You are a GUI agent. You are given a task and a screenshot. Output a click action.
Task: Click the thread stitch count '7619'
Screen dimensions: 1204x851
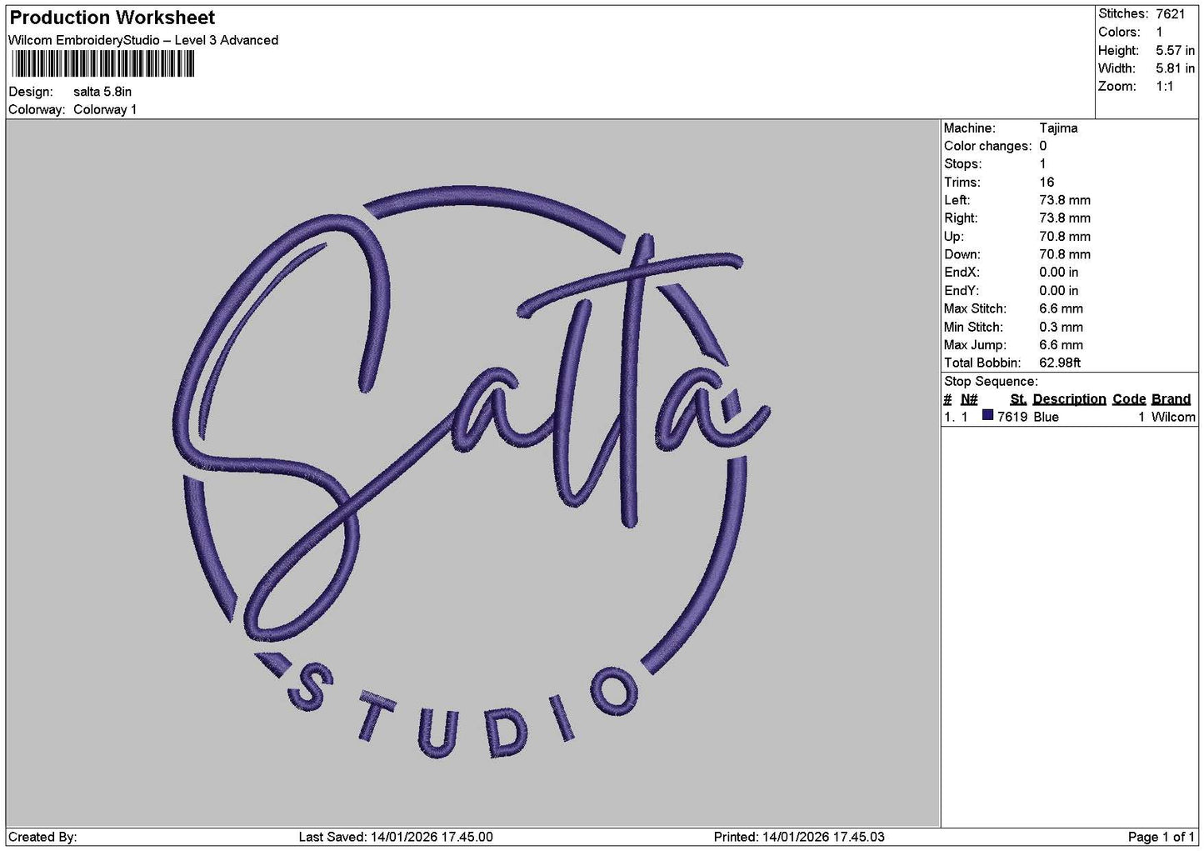coord(1012,418)
